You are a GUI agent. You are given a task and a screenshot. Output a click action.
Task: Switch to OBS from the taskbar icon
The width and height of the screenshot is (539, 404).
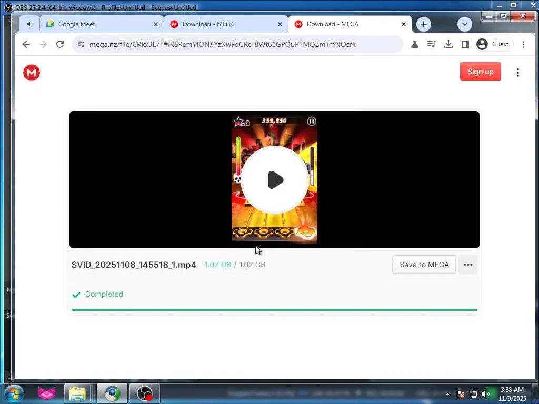point(144,393)
